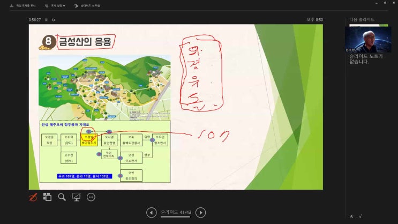The width and height of the screenshot is (398, 224).
Task: Advance to the next slide arrow
Action: 200,213
